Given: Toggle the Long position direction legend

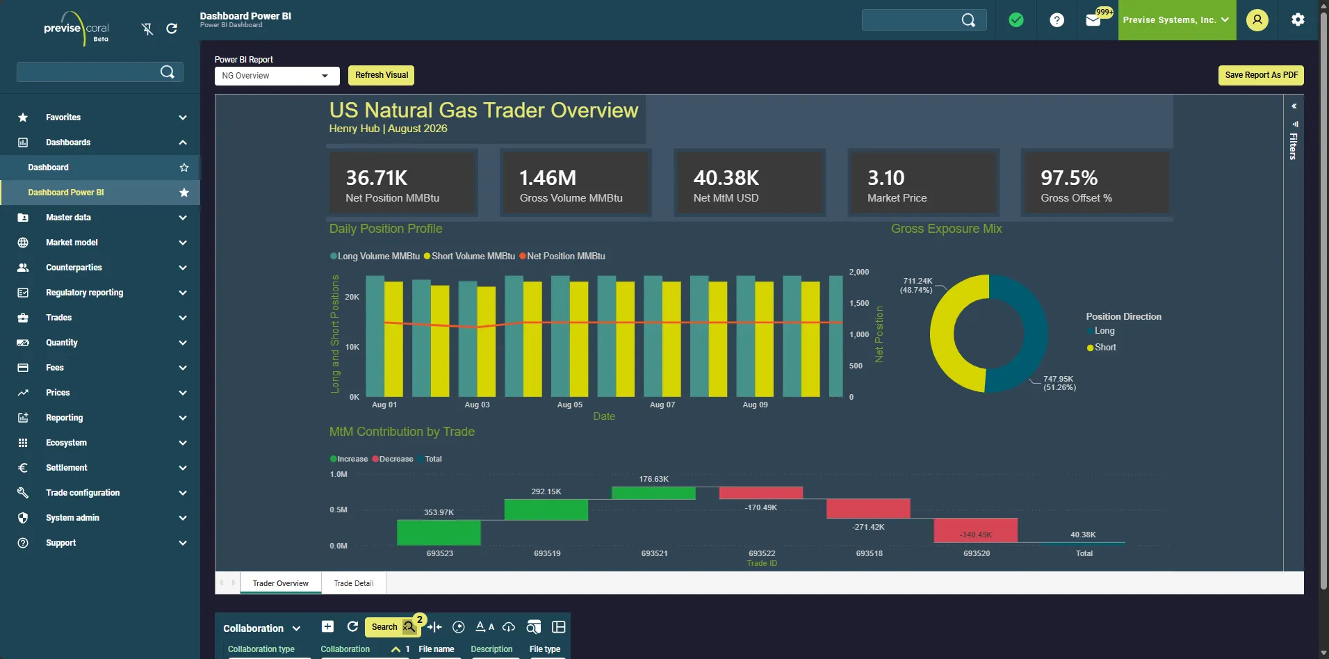Looking at the screenshot, I should [x=1101, y=331].
